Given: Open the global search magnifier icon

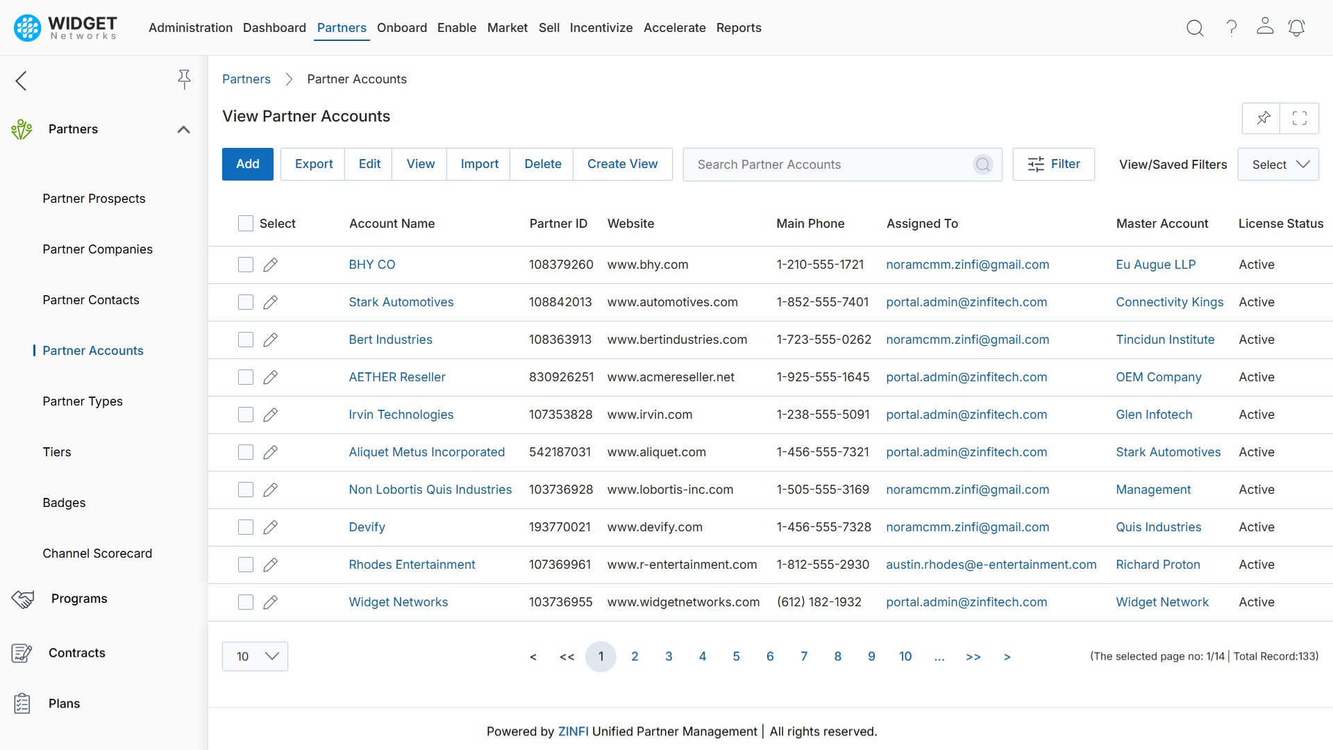Looking at the screenshot, I should pyautogui.click(x=1195, y=28).
